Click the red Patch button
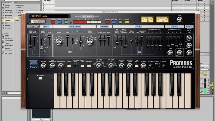Screen dimensions: 215x121 [x=53, y=22]
